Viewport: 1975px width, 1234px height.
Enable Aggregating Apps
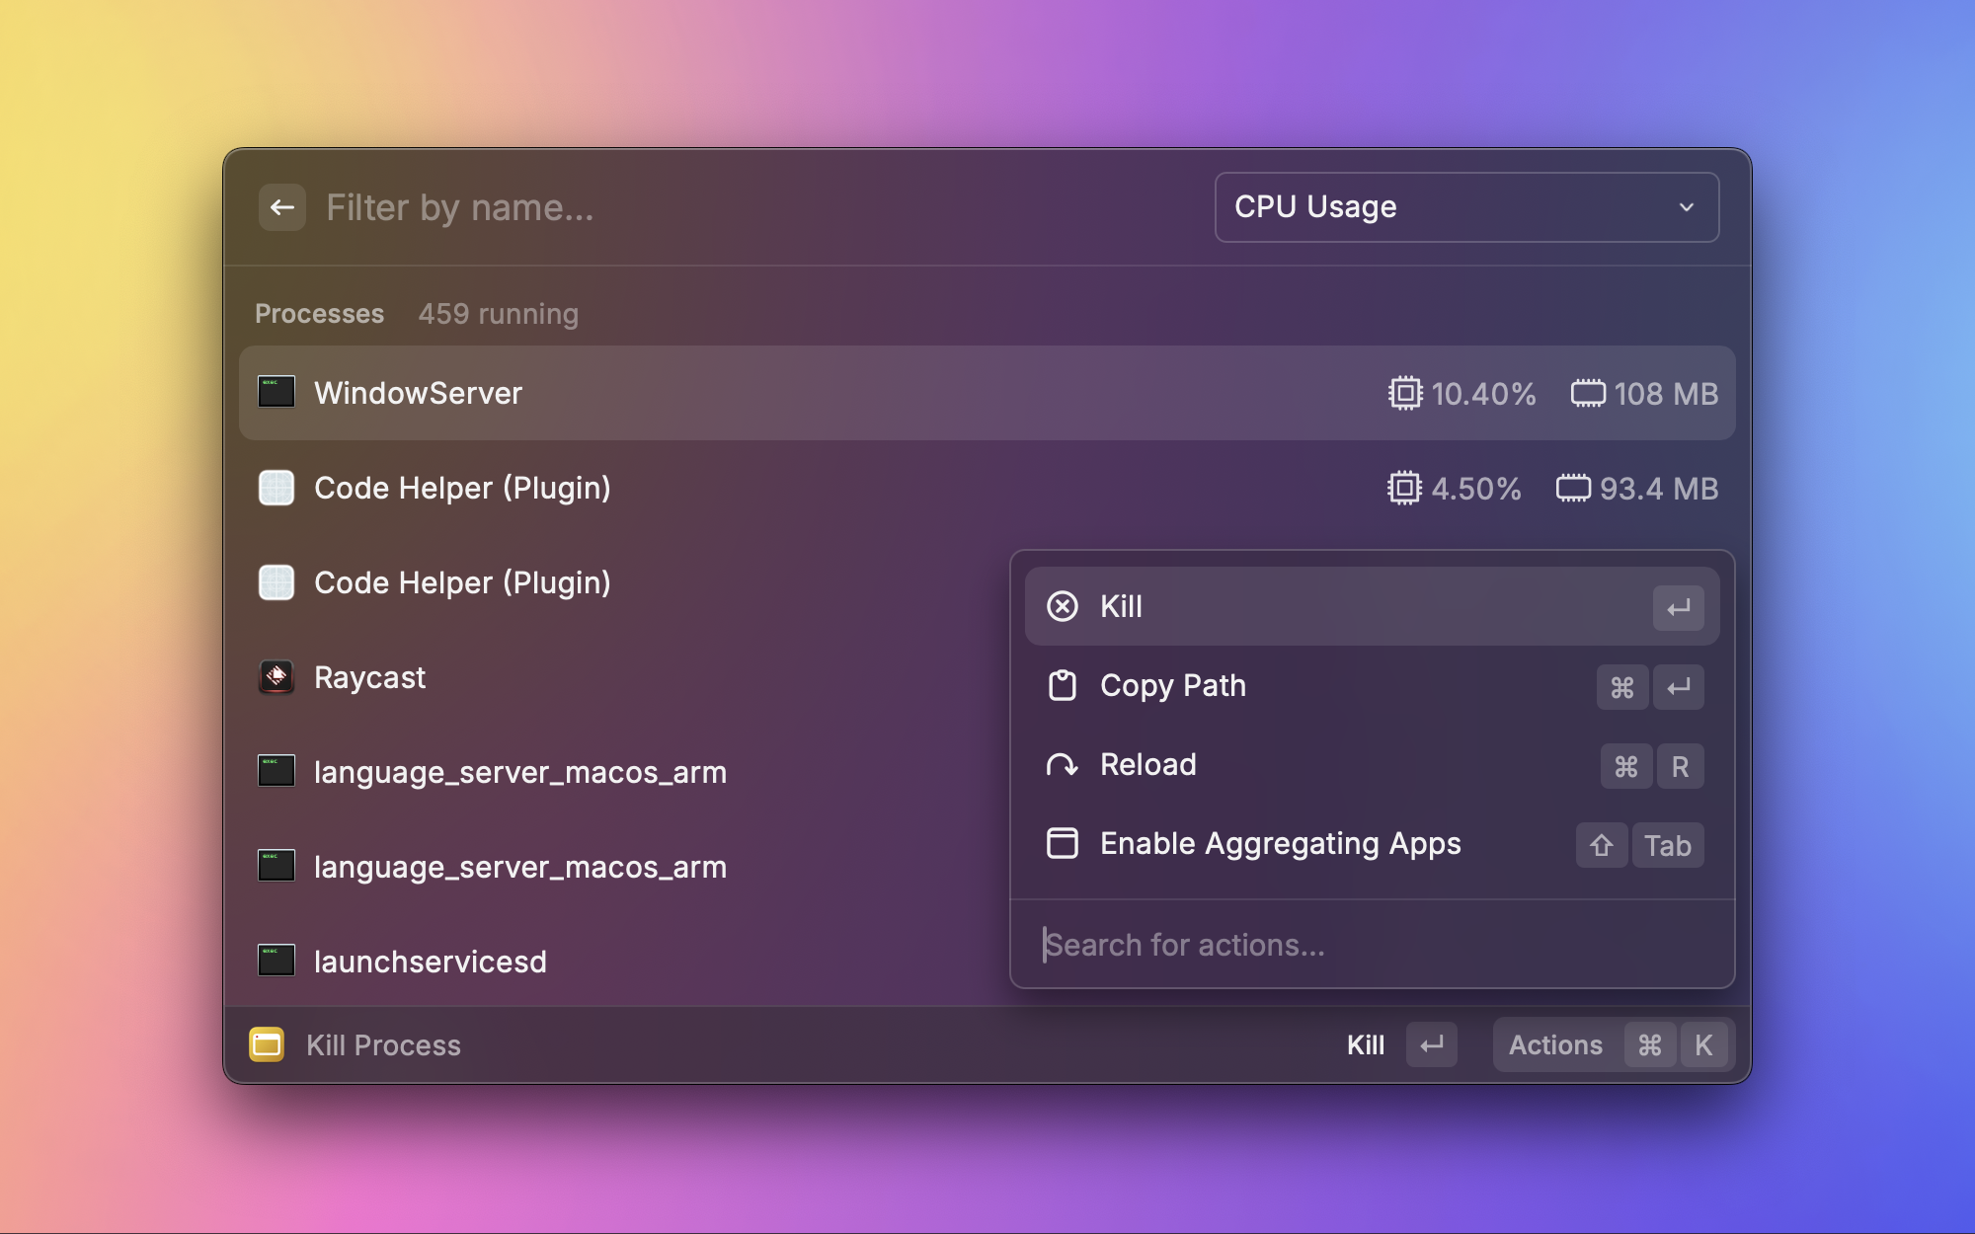tap(1280, 844)
